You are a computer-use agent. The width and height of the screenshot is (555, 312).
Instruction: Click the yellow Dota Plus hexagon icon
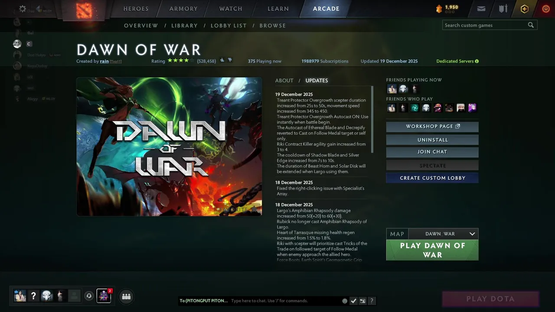525,9
